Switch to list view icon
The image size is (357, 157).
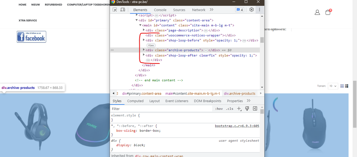(x=347, y=86)
